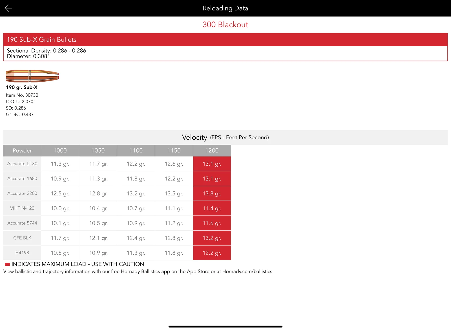Viewport: 451px width, 330px height.
Task: Select the 1200 velocity column header
Action: pos(212,151)
